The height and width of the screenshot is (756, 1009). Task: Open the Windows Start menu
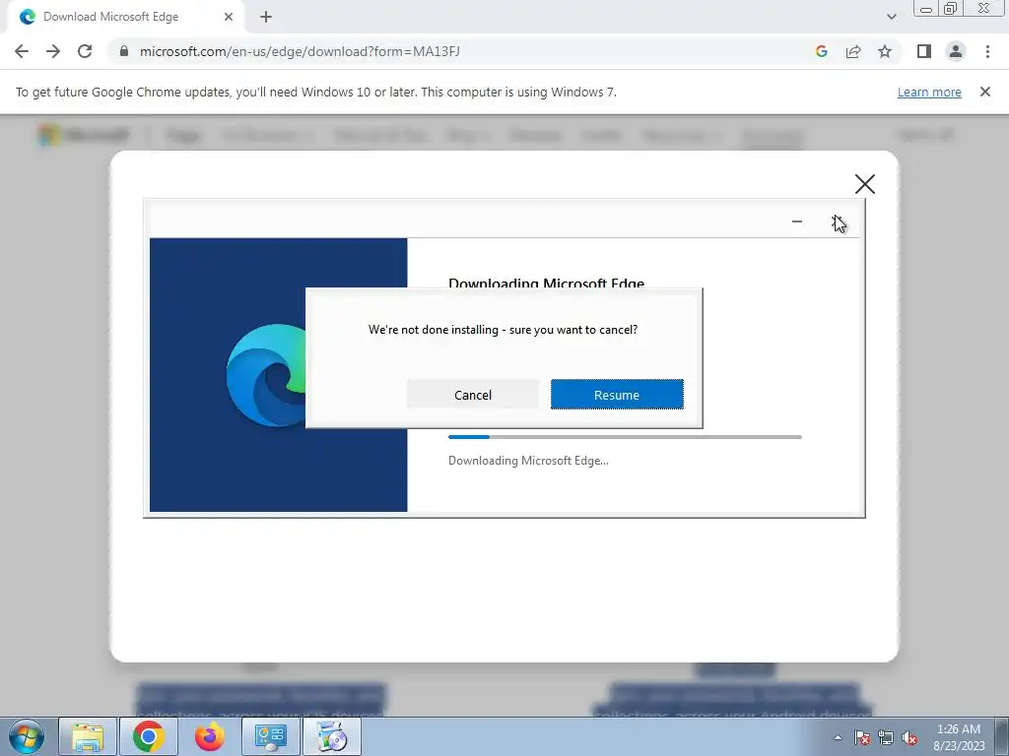point(27,736)
